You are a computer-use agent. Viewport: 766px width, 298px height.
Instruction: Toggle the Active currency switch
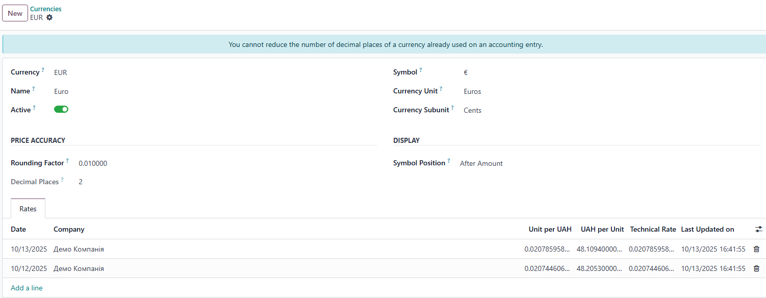(x=61, y=109)
